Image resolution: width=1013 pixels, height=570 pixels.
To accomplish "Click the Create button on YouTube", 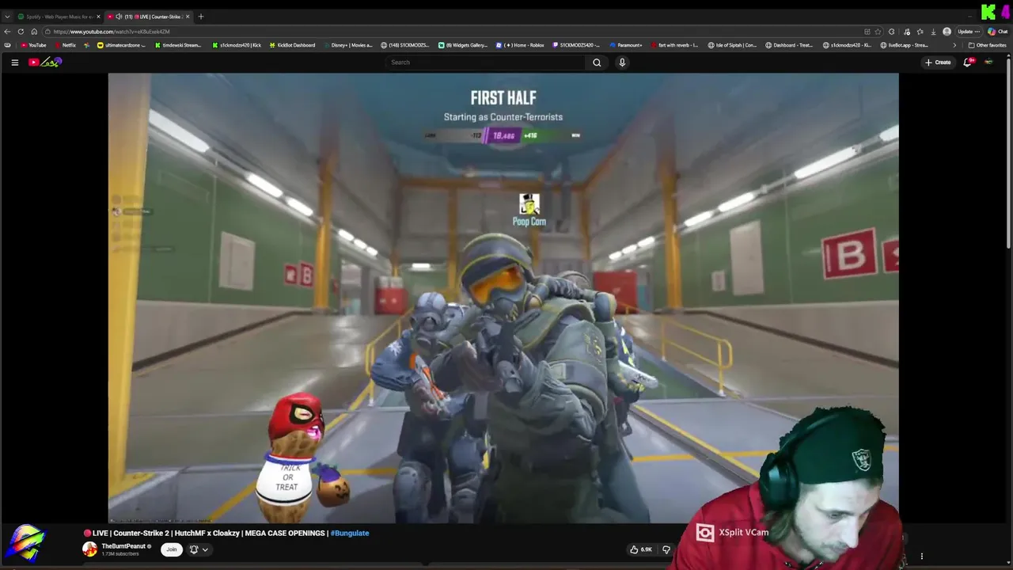I will tap(938, 63).
